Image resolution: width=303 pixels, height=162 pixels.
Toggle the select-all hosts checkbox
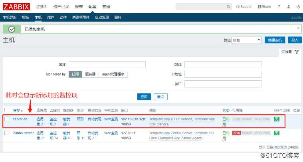[x=7, y=110]
